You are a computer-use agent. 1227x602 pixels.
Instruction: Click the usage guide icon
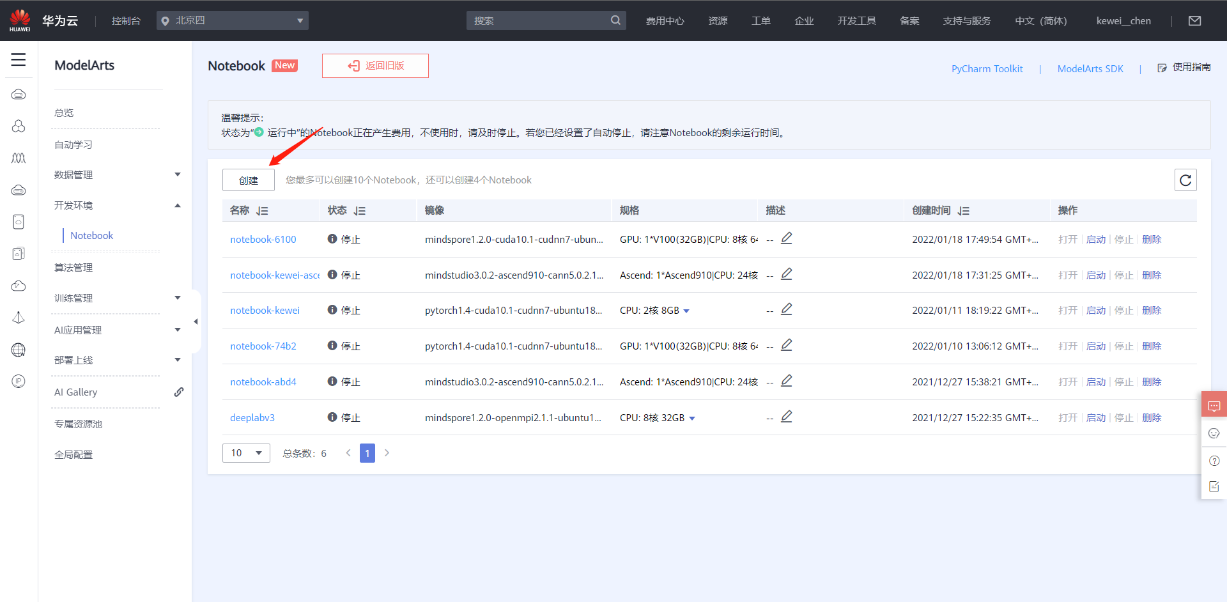pos(1162,68)
